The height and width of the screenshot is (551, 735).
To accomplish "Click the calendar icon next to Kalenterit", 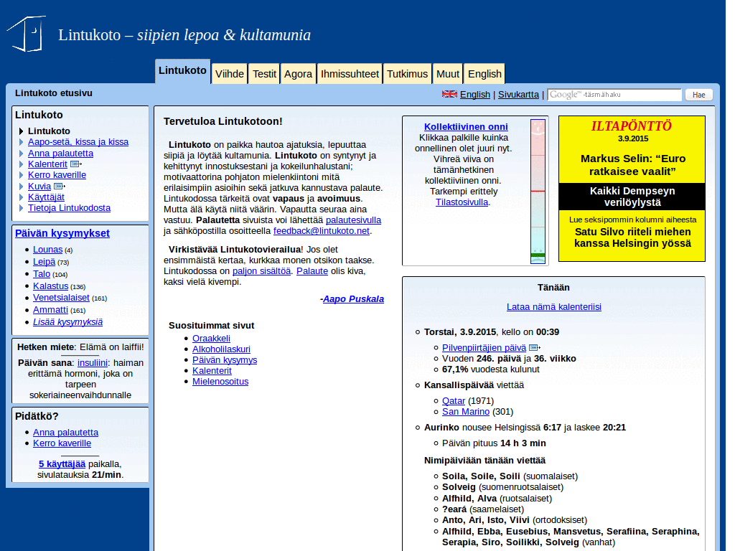I will pos(75,164).
